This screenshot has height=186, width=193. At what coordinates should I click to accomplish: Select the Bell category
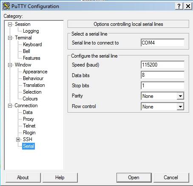26,51
